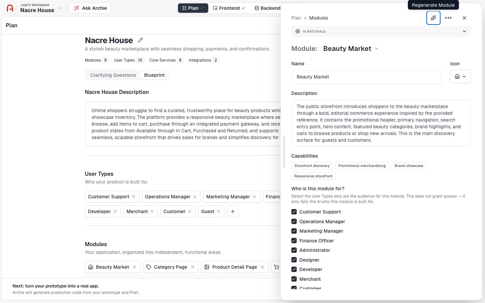The image size is (485, 303).
Task: Remove the Product Detail Page module chip
Action: click(262, 267)
